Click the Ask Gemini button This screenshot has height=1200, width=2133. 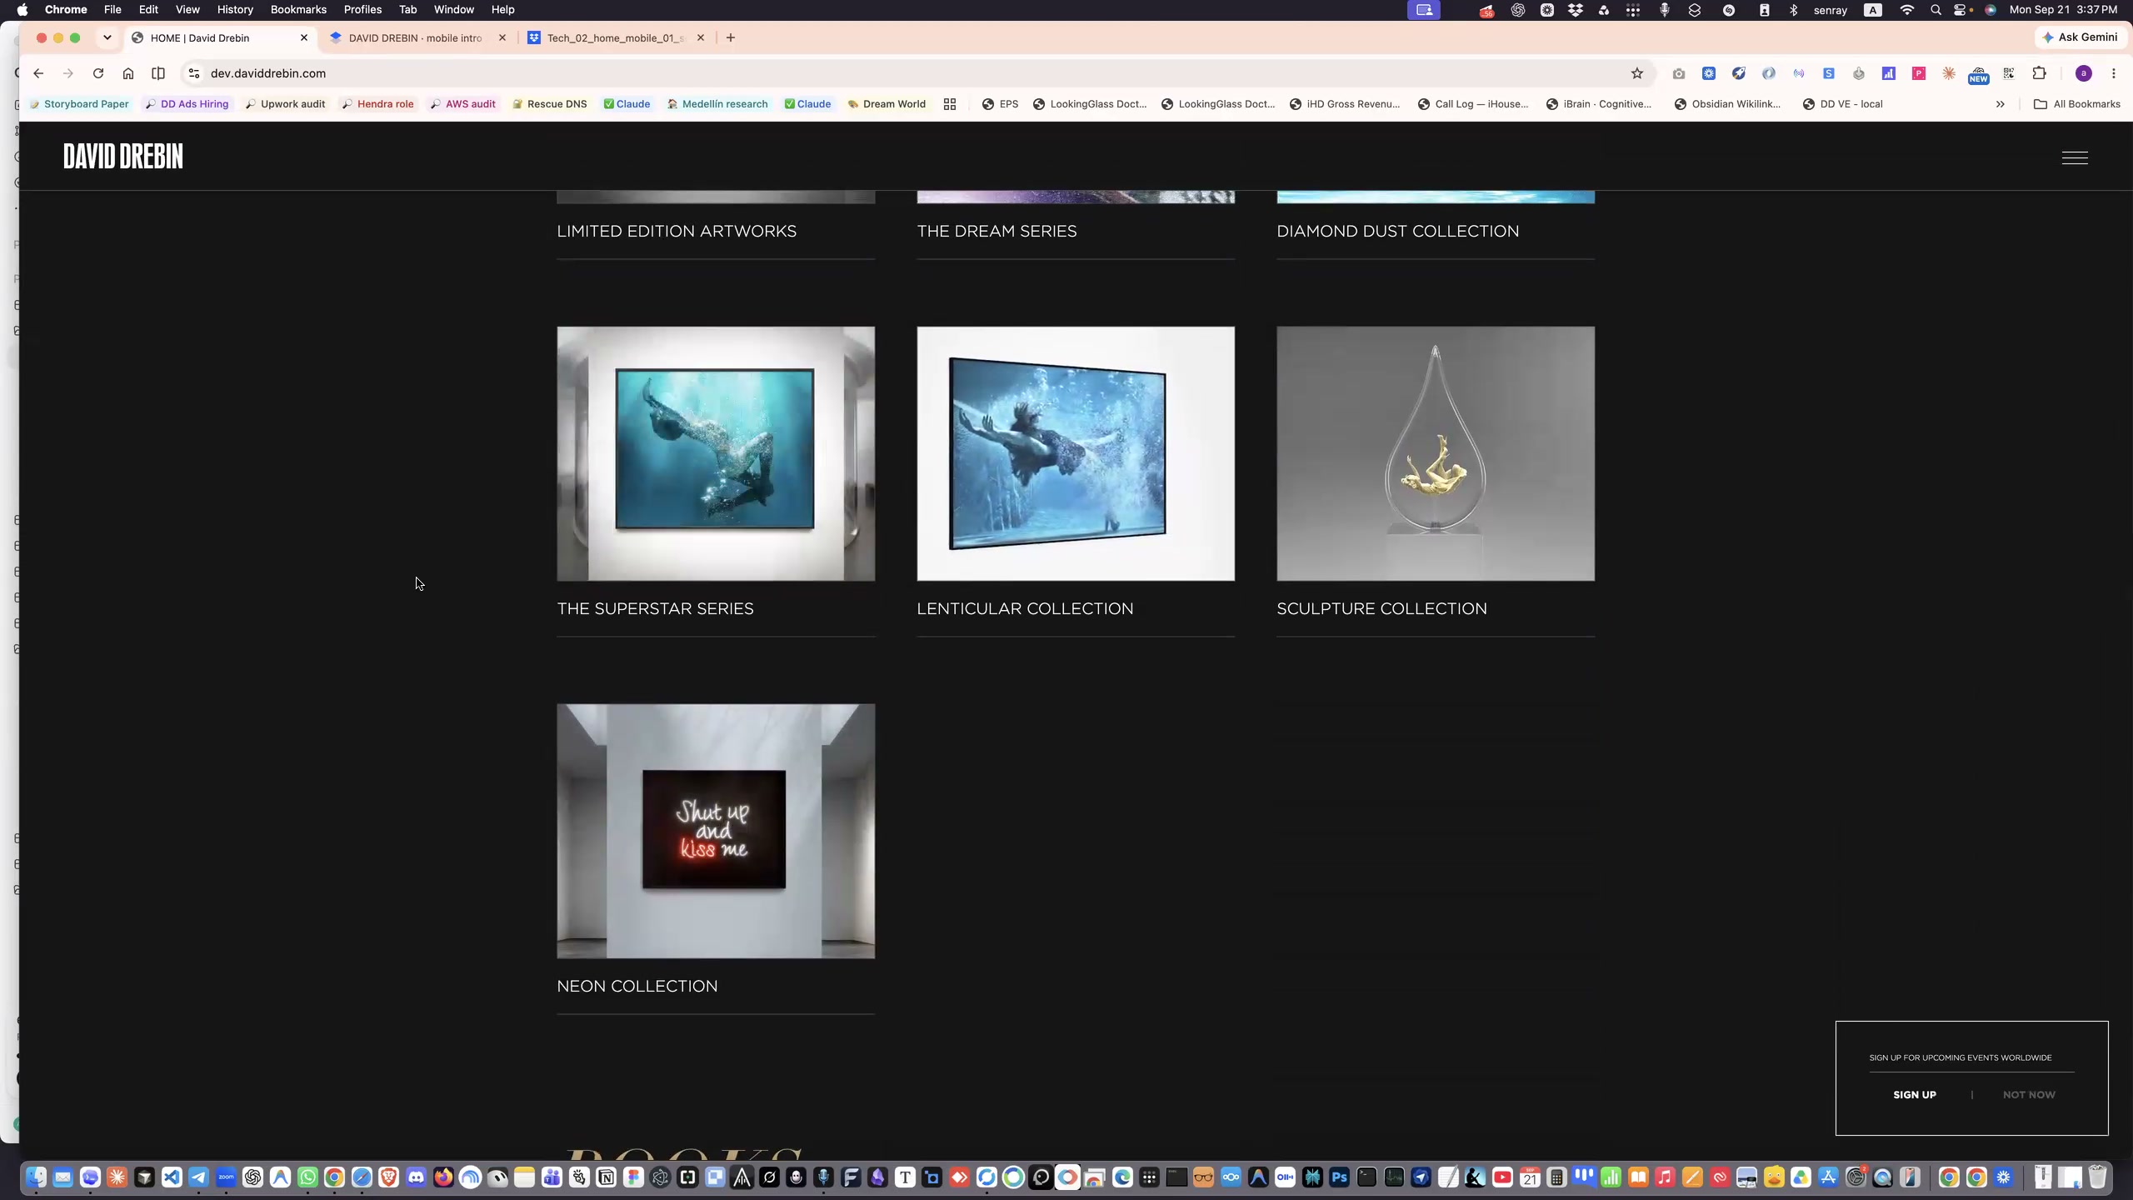(x=2081, y=37)
